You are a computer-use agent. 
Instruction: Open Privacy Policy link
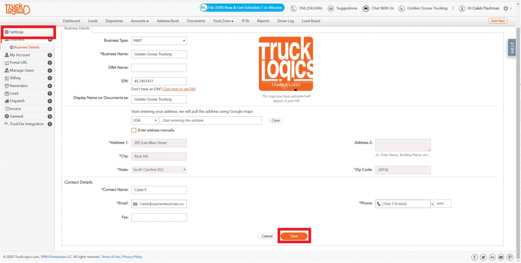point(132,257)
